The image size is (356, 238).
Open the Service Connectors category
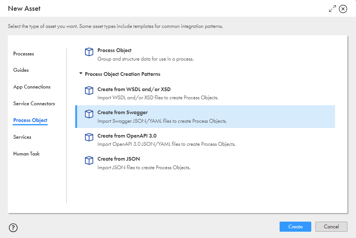click(x=34, y=103)
